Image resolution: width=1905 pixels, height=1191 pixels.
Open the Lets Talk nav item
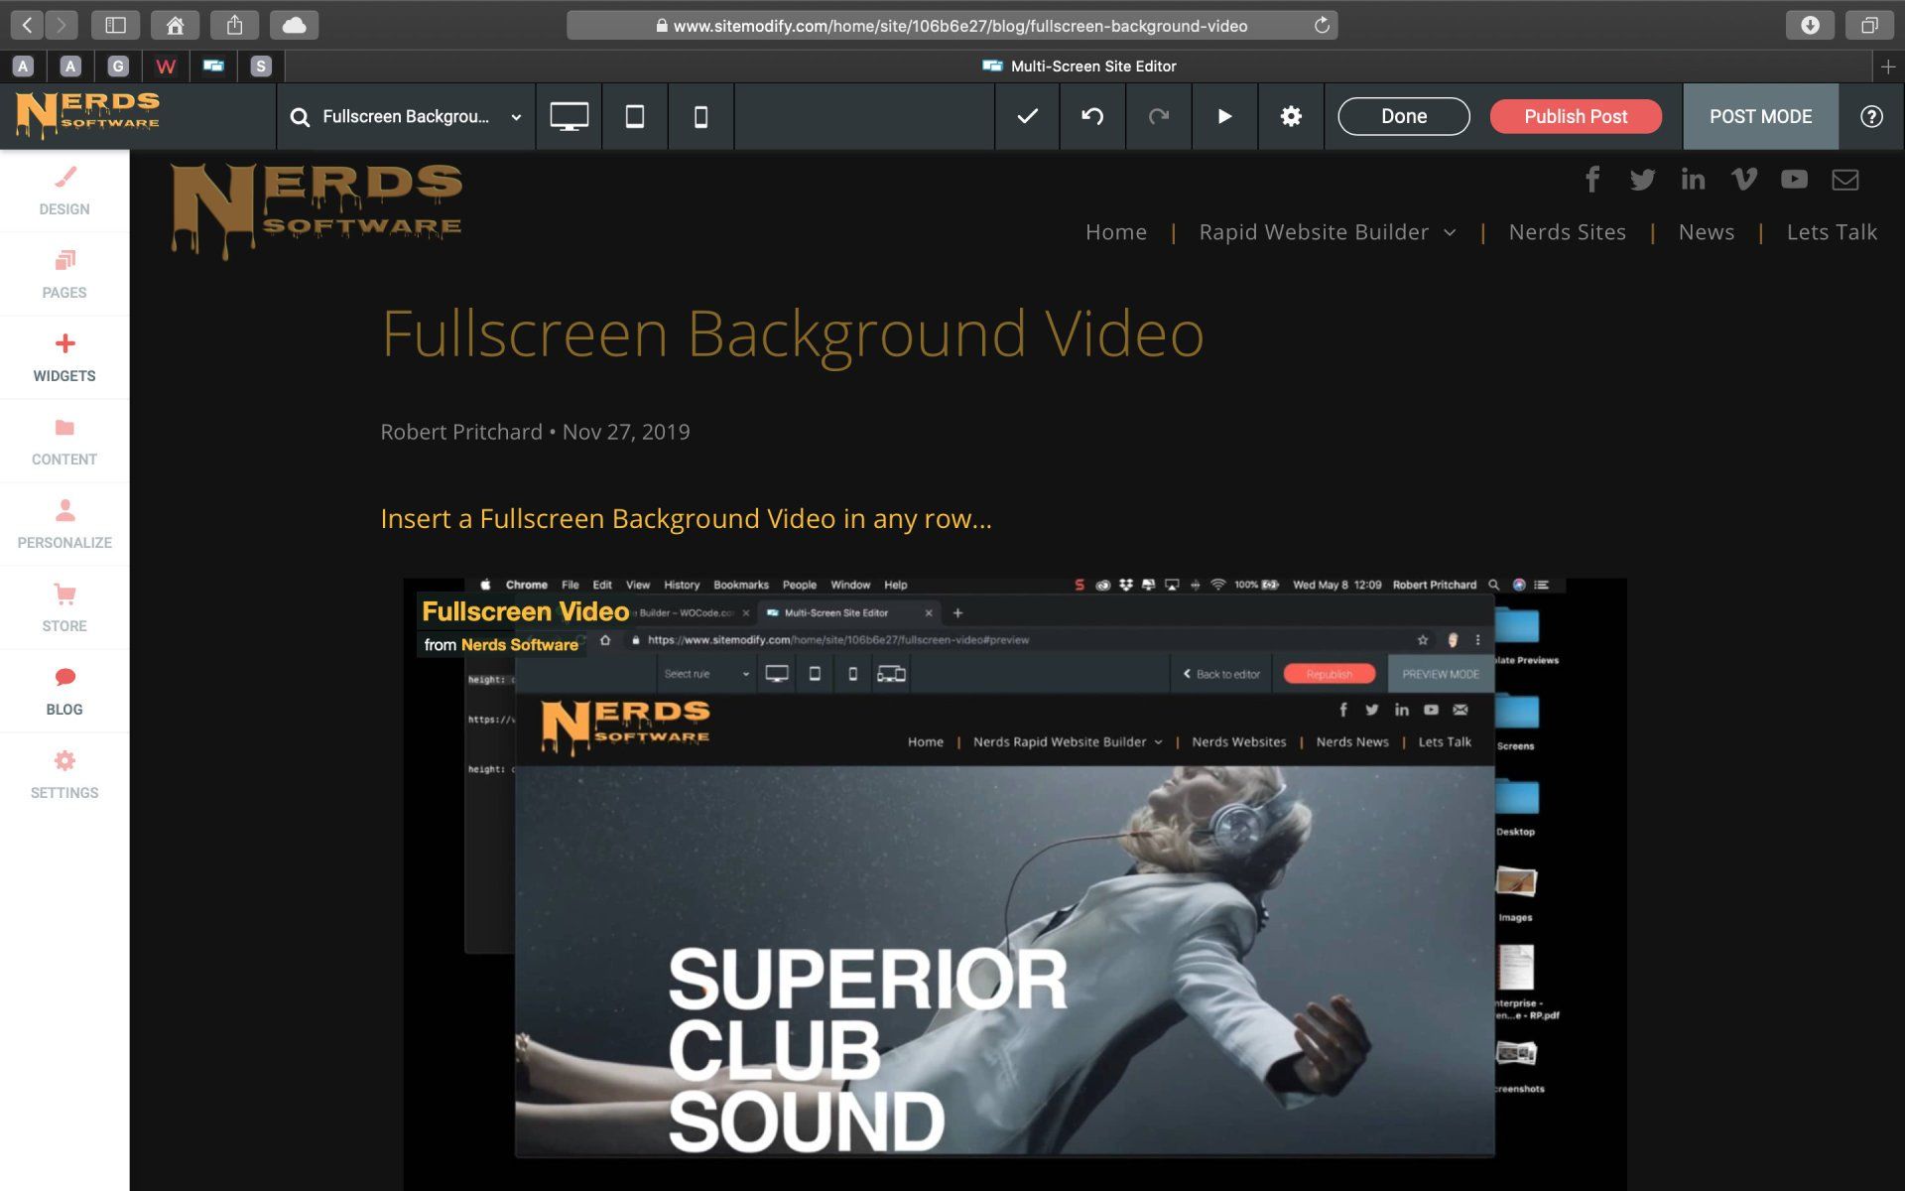1832,232
